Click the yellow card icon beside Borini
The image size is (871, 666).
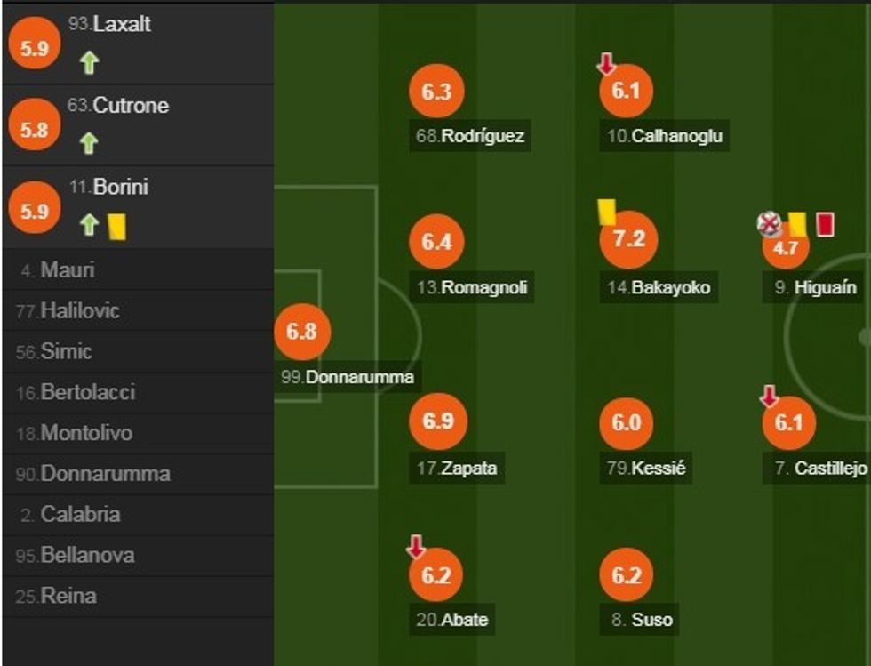coord(116,229)
